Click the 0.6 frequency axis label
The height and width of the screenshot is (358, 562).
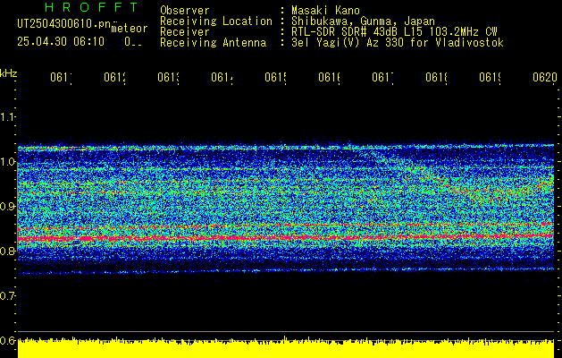click(x=7, y=340)
